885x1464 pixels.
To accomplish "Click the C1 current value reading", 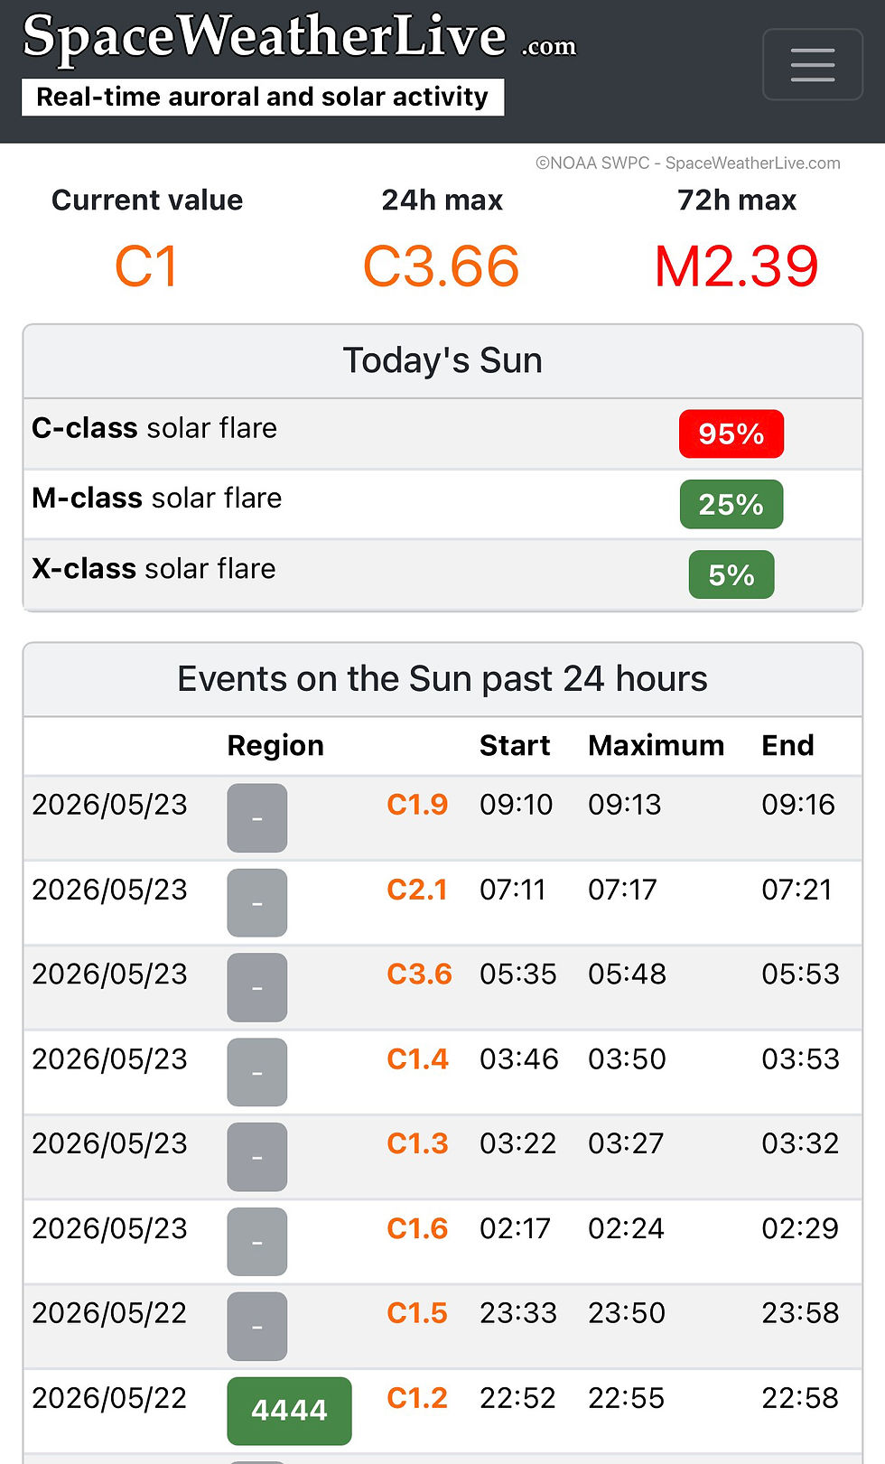I will (146, 267).
